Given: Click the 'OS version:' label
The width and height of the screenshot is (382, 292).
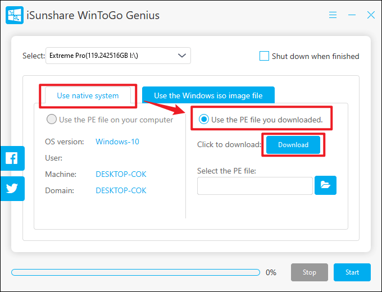Looking at the screenshot, I should tap(65, 142).
